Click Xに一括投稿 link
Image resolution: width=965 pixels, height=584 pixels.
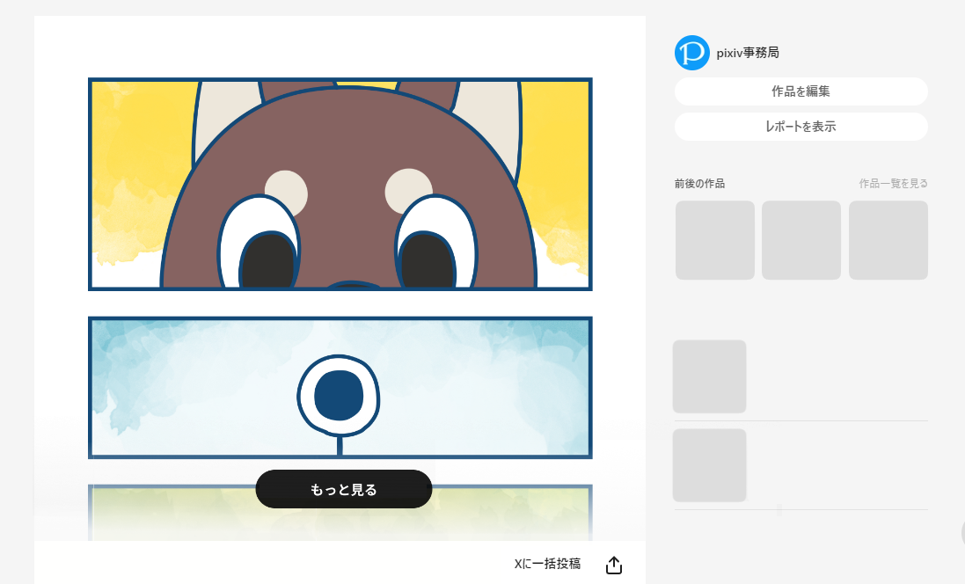point(547,564)
